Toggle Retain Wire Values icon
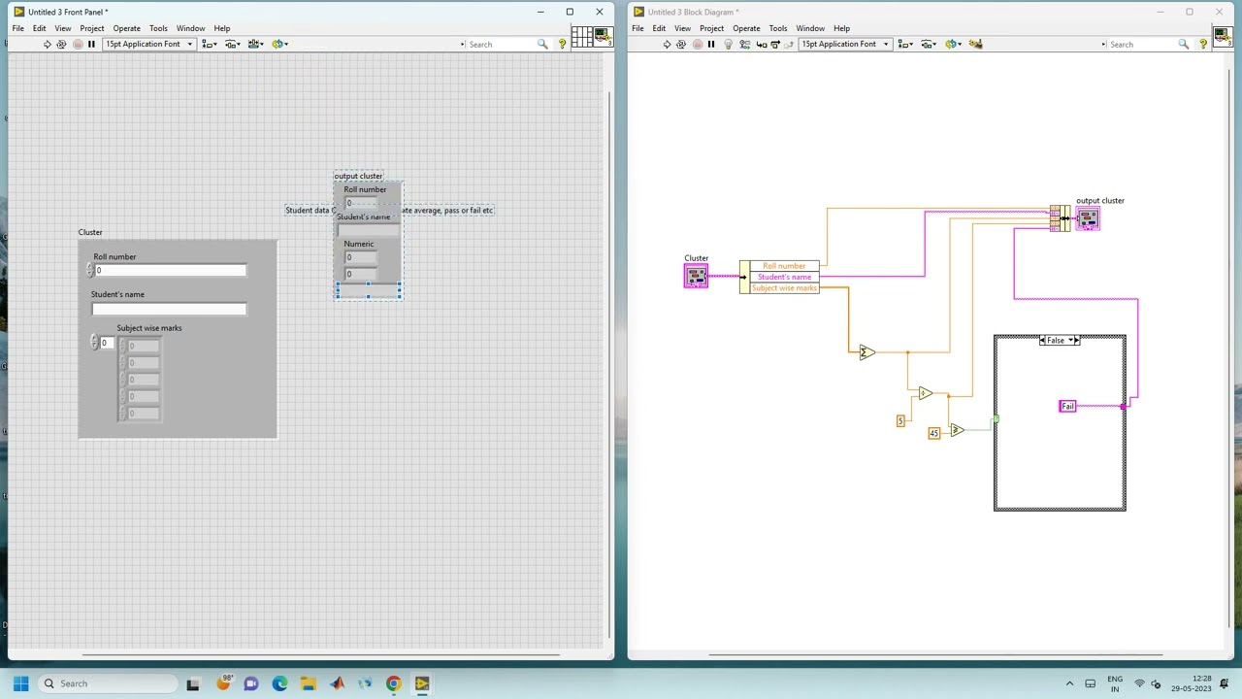This screenshot has width=1242, height=699. pos(744,44)
